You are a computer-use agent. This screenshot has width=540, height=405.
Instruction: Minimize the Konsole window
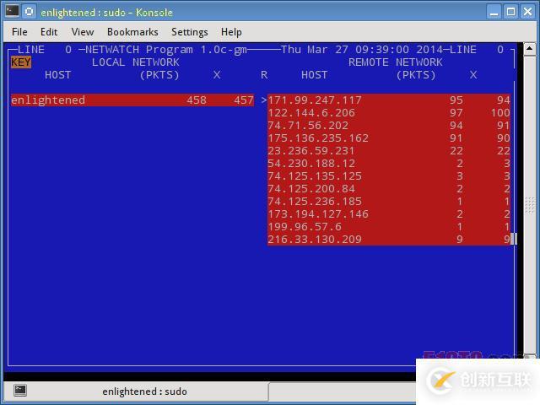click(494, 12)
